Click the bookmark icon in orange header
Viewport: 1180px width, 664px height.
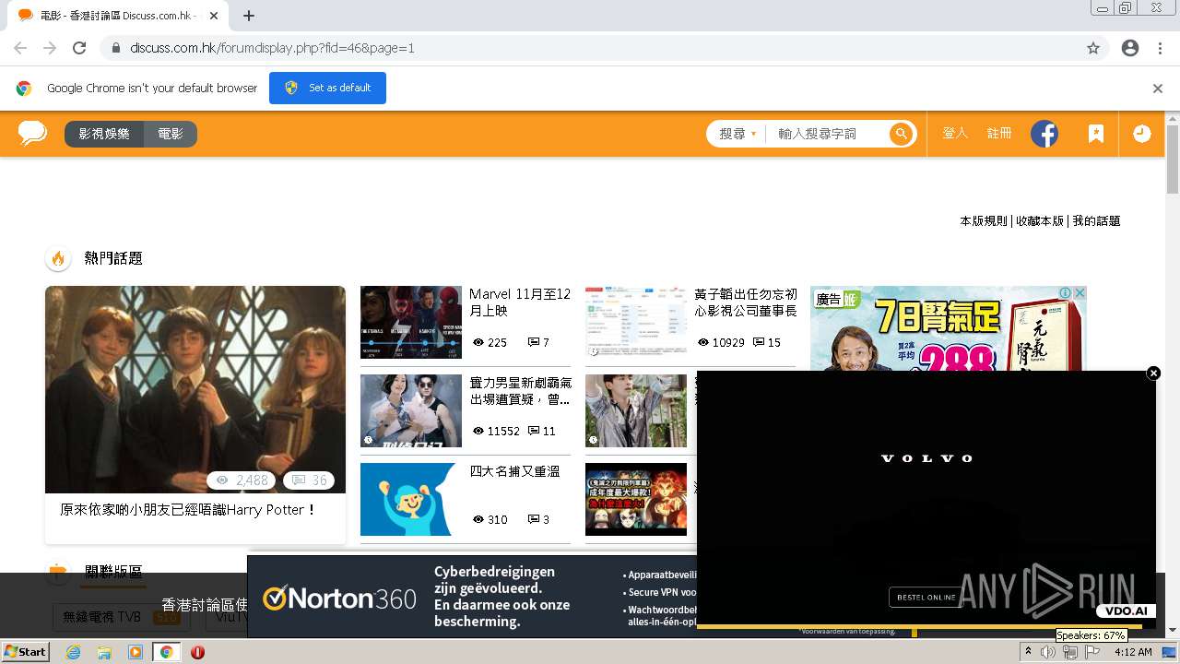pyautogui.click(x=1095, y=134)
